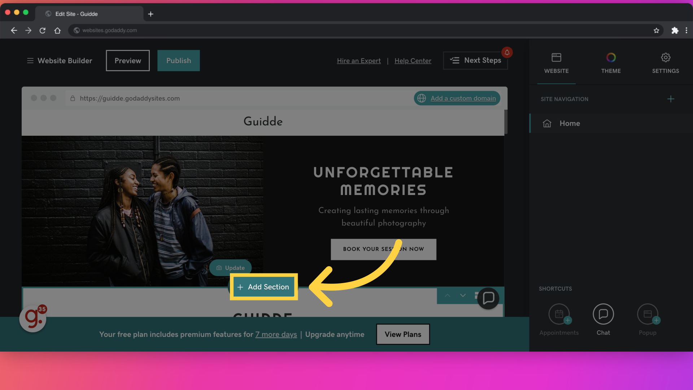Open the Settings panel
The image size is (693, 390).
tap(666, 62)
